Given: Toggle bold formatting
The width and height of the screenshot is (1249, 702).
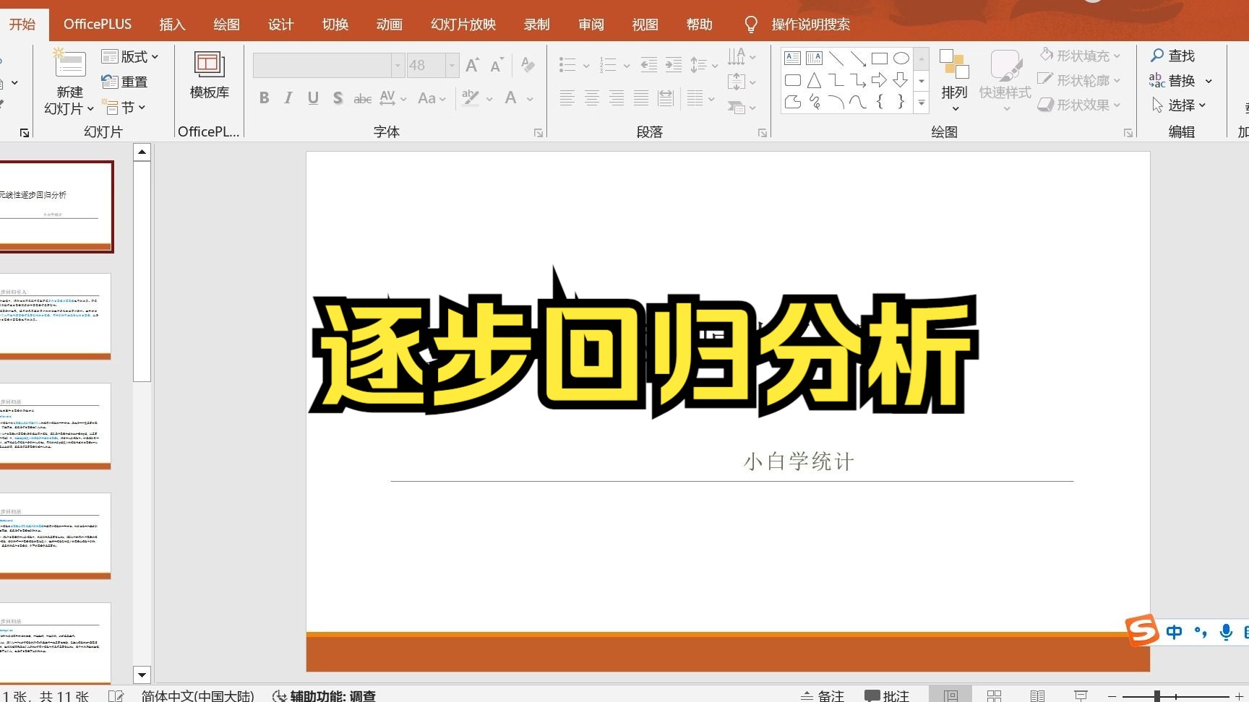Looking at the screenshot, I should click(x=264, y=98).
